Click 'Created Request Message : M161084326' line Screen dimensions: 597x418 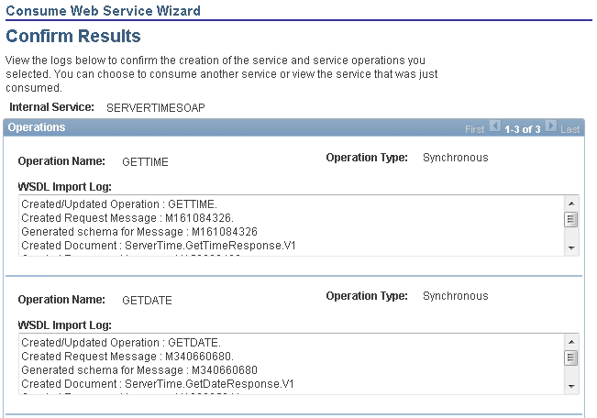(127, 218)
